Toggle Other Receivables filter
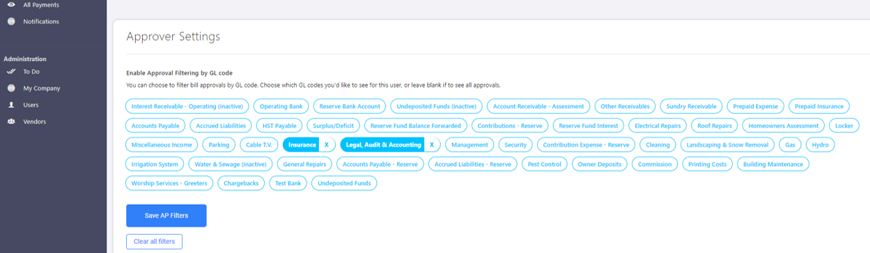Image resolution: width=870 pixels, height=253 pixels. click(x=625, y=106)
